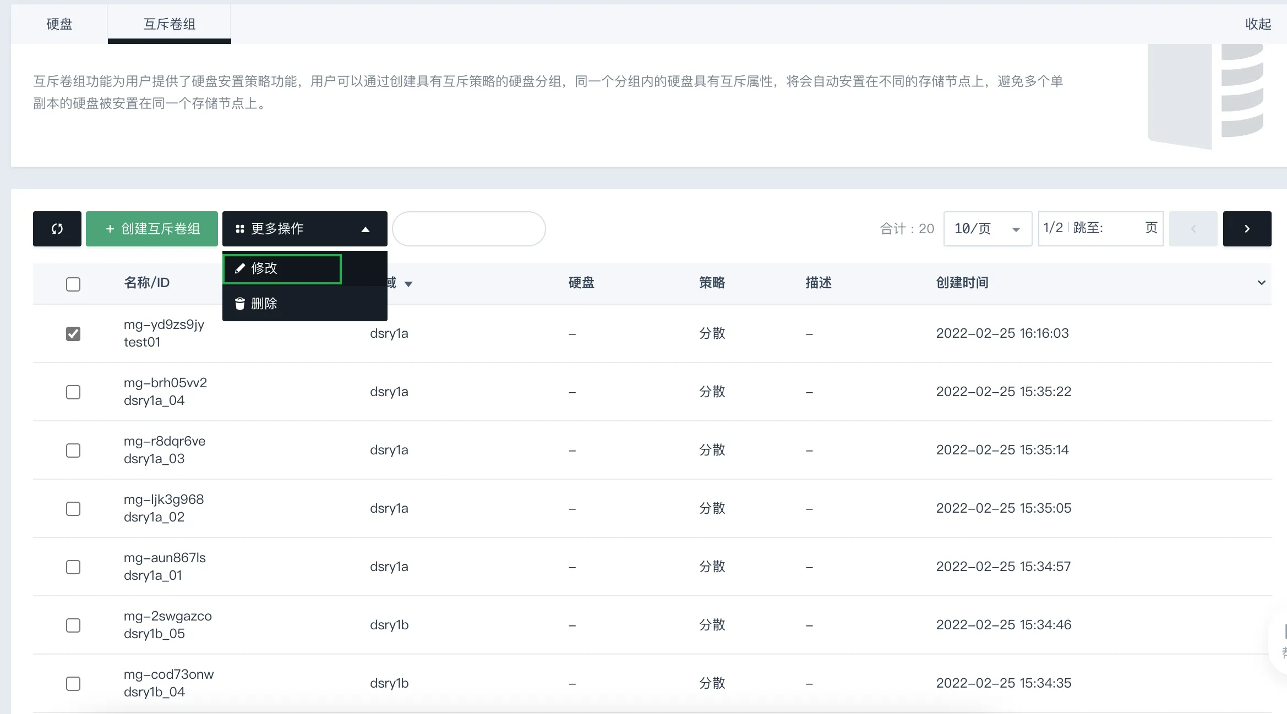Click 收起 to collapse description
This screenshot has width=1287, height=714.
1258,24
